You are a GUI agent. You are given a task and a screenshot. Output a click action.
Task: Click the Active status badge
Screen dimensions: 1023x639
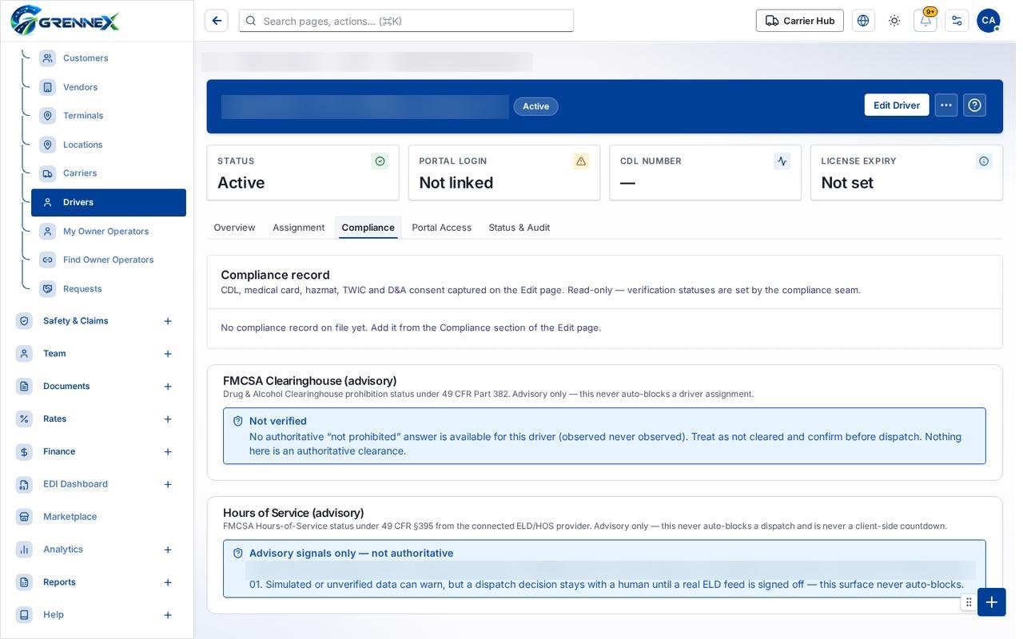pos(535,107)
